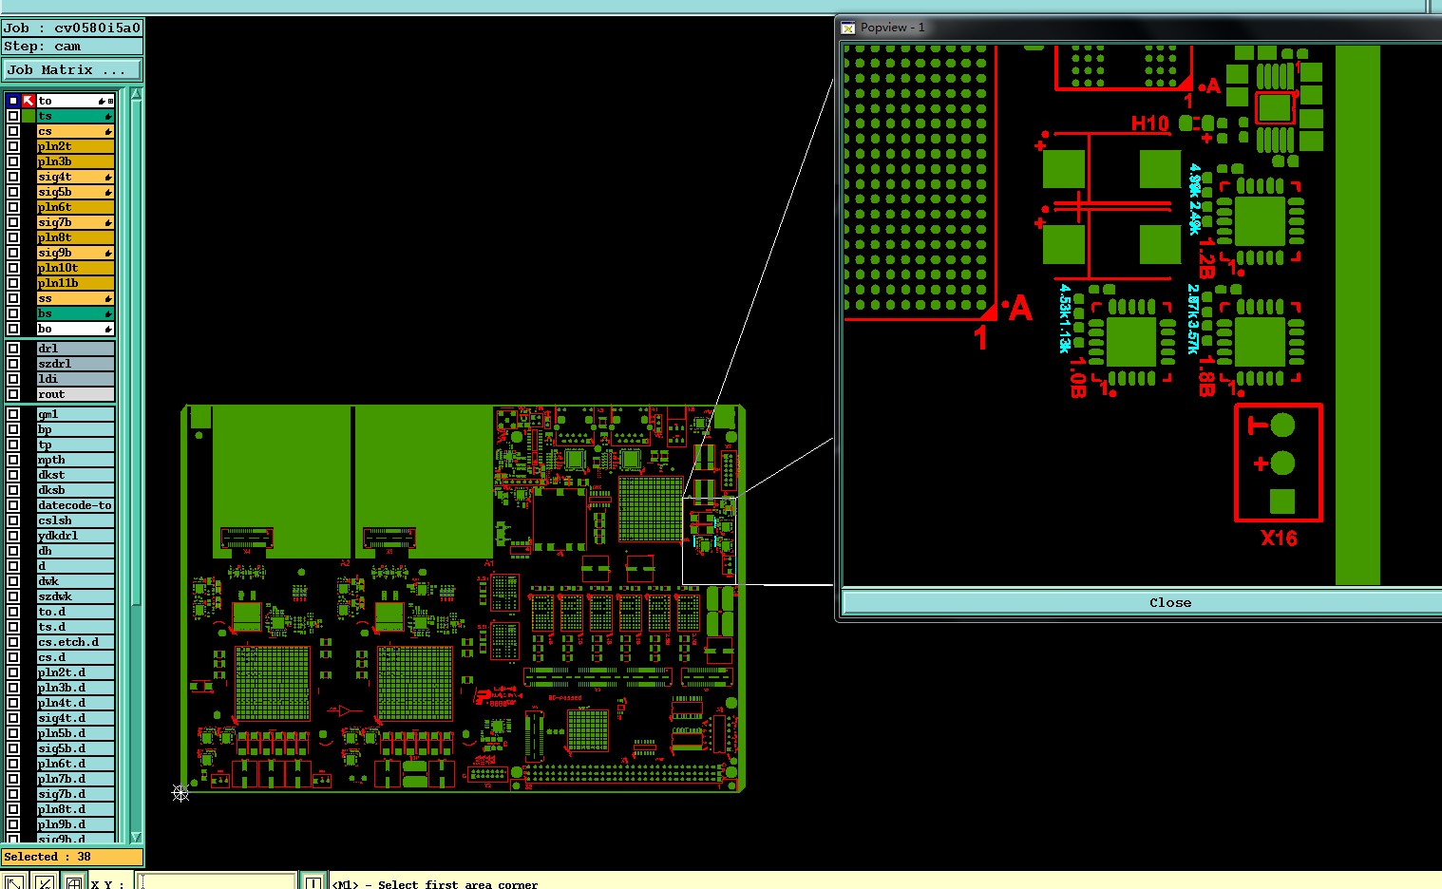Select layer pln10t in the layer list
Screen dimensions: 1442x889
click(75, 268)
